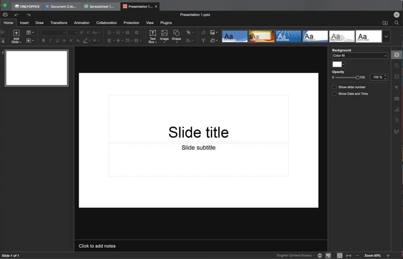
Task: Switch to the Spreadsheet 1 window tab
Action: click(101, 6)
